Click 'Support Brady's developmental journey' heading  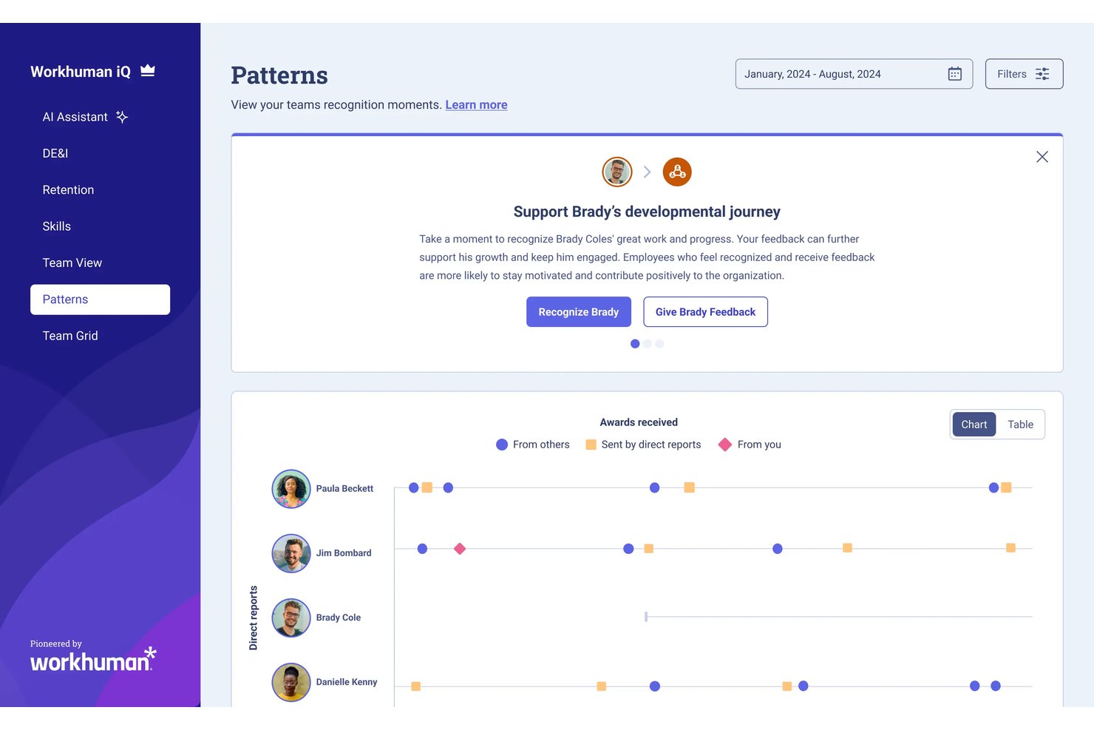pos(647,212)
